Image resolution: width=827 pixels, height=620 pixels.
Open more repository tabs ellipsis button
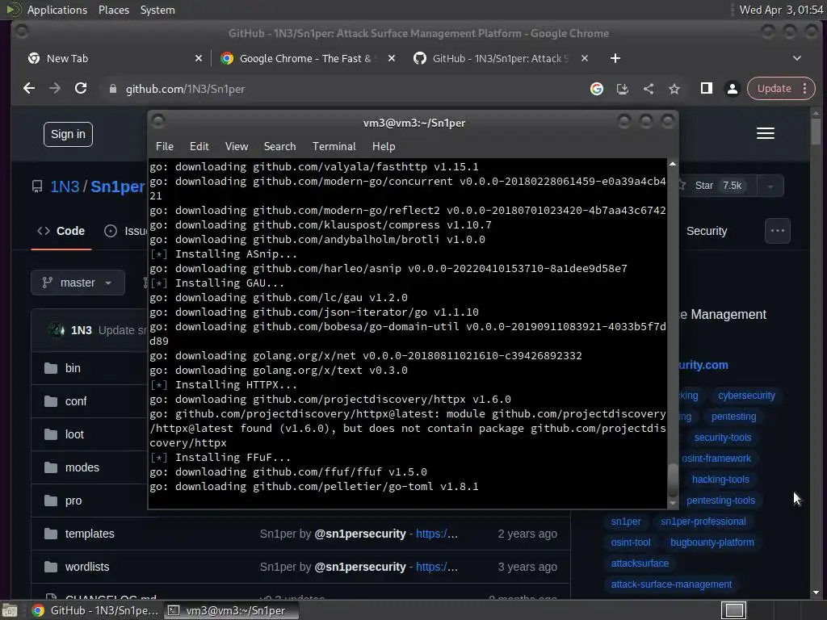[x=778, y=231]
